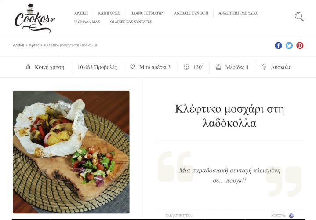The image size is (316, 220).
Task: Click the chef hat difficulty icon
Action: tap(264, 66)
